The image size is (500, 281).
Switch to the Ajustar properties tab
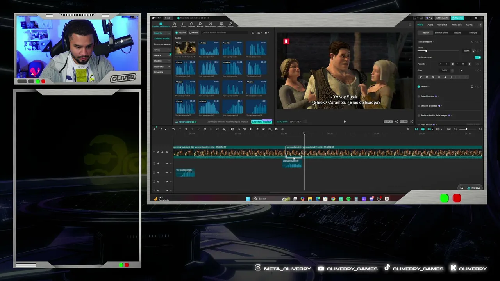pos(470,25)
